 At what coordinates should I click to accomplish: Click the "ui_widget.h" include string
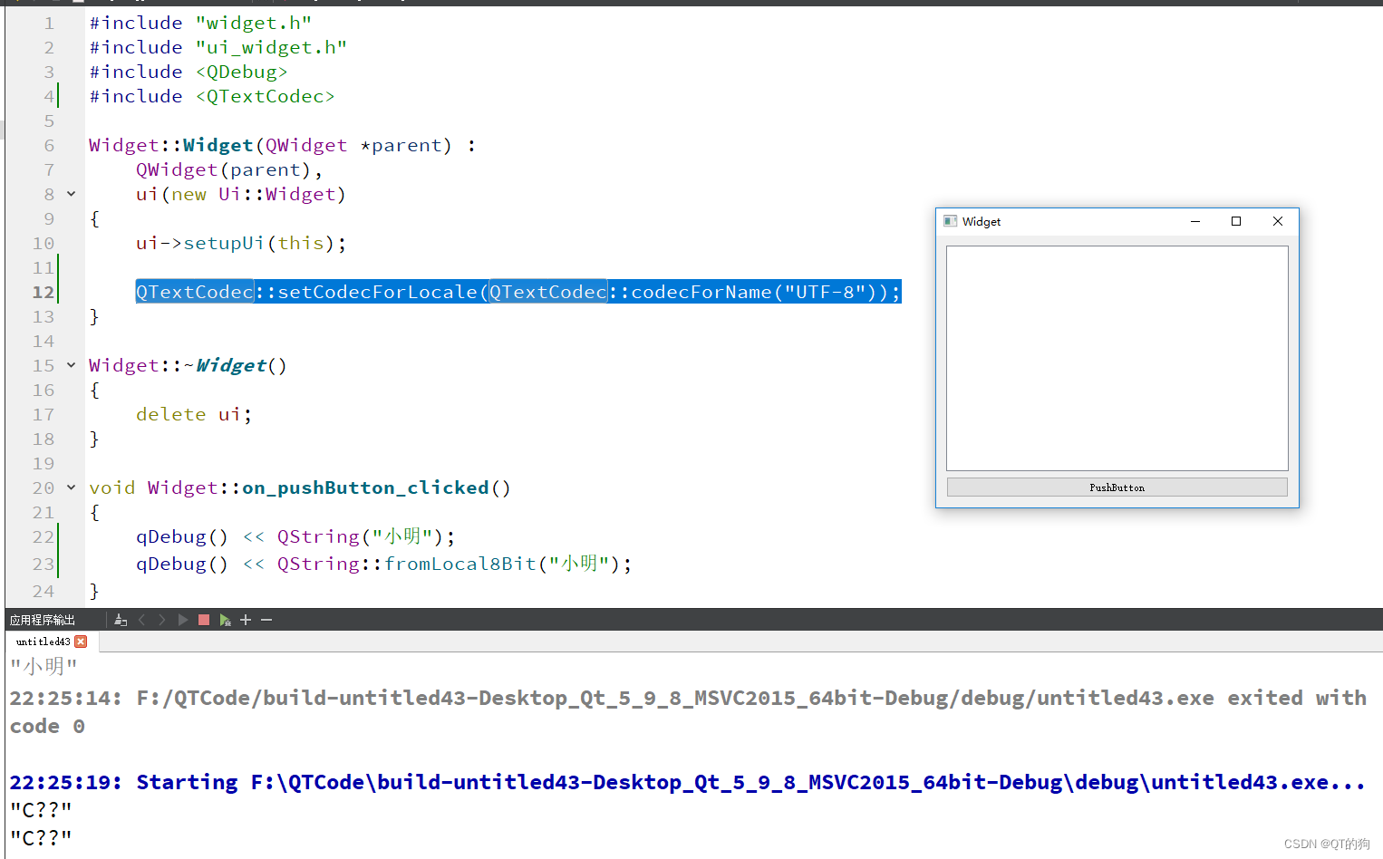271,47
